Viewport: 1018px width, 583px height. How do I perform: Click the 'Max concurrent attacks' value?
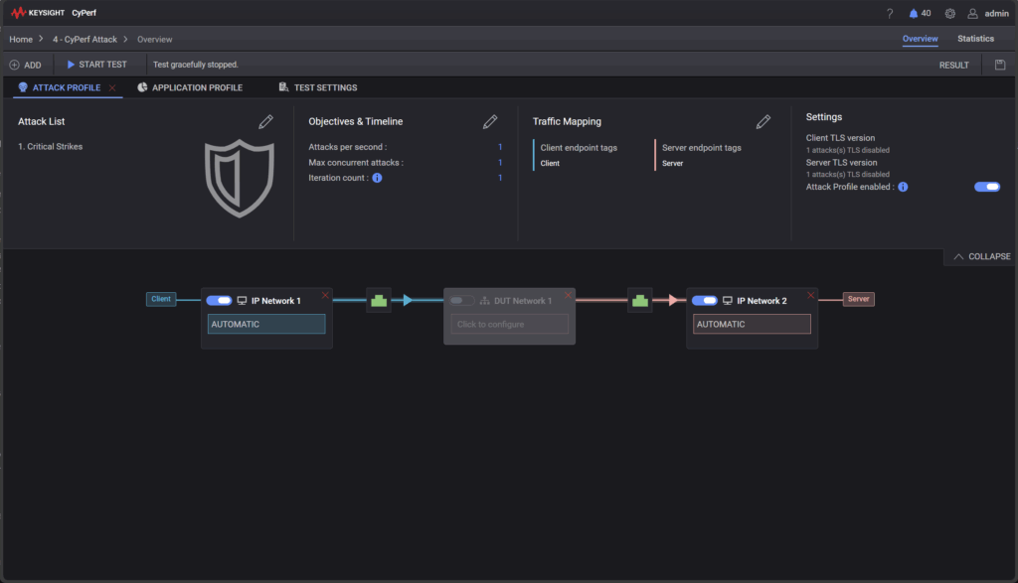pyautogui.click(x=500, y=163)
